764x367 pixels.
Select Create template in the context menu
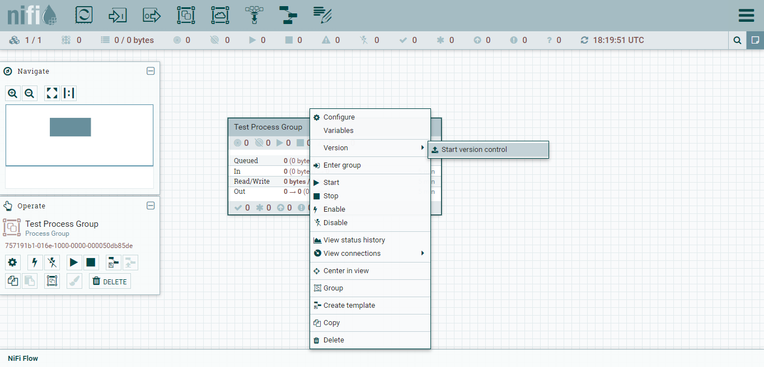[x=349, y=306]
